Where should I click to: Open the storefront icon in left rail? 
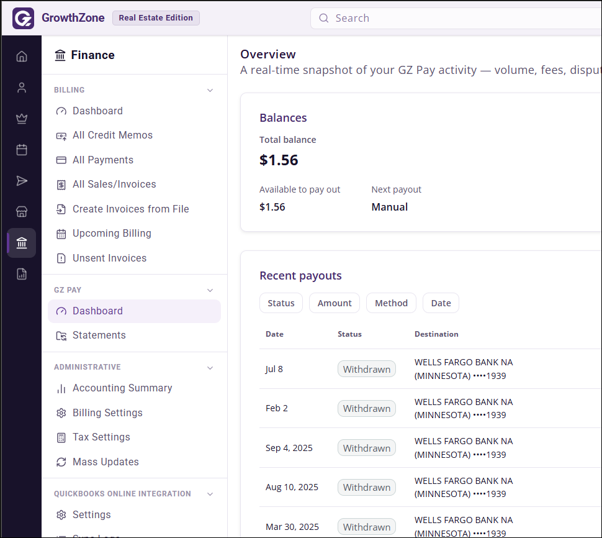pos(22,212)
